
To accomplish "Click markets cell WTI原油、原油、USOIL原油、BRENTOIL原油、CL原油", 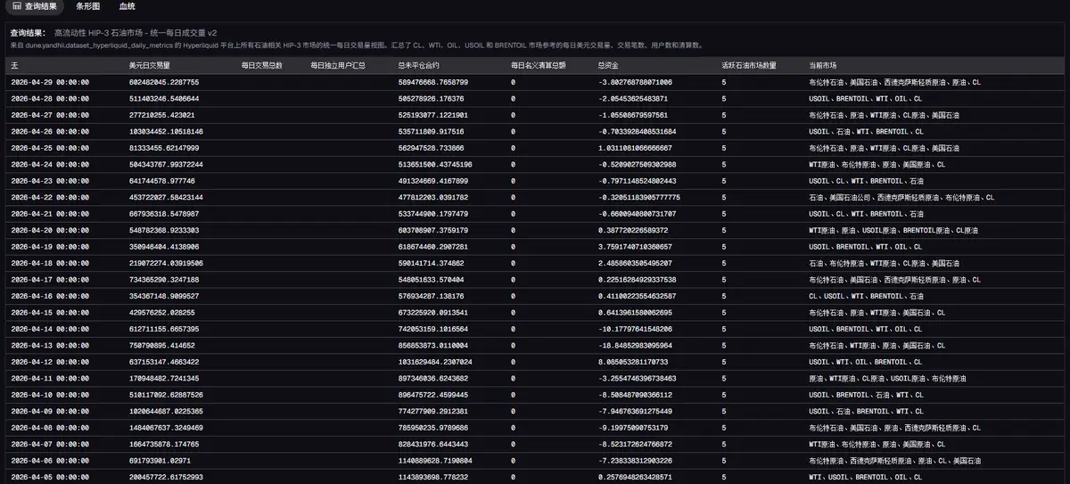I will coord(893,230).
